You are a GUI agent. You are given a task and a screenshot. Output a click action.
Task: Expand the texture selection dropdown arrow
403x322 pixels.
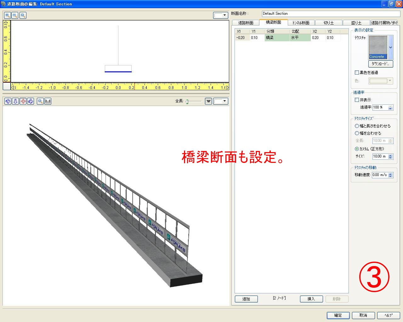point(391,47)
